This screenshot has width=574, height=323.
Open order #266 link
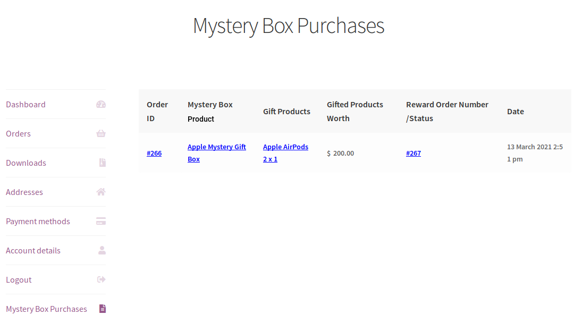pyautogui.click(x=154, y=154)
